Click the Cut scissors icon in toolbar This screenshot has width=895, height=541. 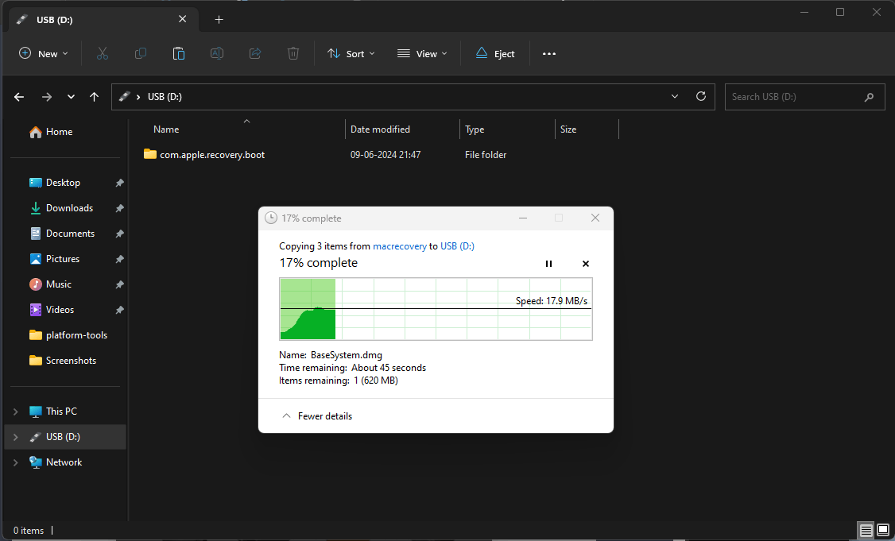pyautogui.click(x=103, y=54)
